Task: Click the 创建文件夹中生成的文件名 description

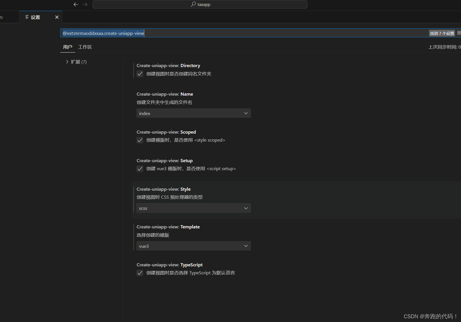Action: tap(165, 102)
